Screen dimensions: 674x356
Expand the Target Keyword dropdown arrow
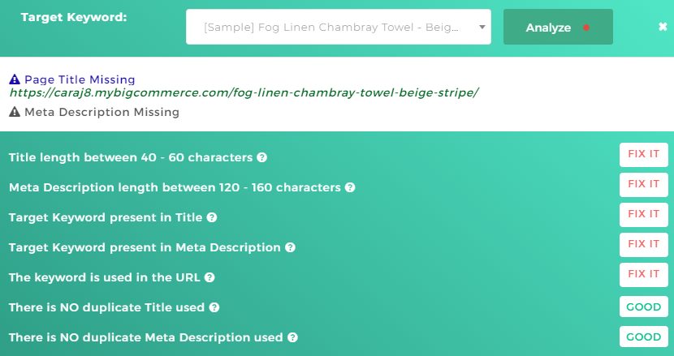(482, 27)
